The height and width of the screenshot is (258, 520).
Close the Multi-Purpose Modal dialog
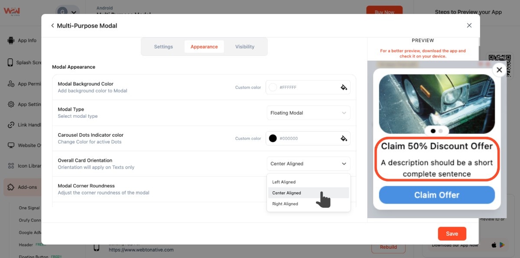(x=469, y=26)
